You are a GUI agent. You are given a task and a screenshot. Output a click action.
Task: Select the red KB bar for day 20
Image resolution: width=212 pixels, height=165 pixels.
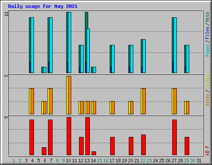(131, 146)
